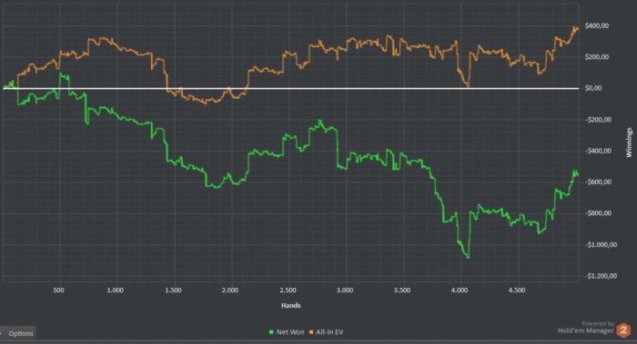Click the 2.000 hands axis label
This screenshot has height=344, width=637.
tap(230, 290)
